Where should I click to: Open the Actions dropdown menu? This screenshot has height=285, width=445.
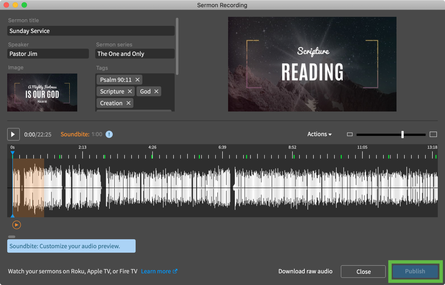click(319, 134)
